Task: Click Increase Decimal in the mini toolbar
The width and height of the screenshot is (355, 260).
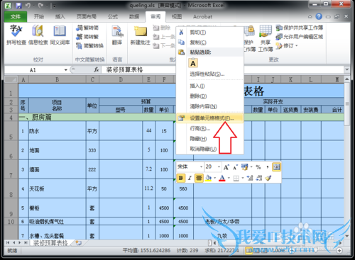Action: coord(250,178)
